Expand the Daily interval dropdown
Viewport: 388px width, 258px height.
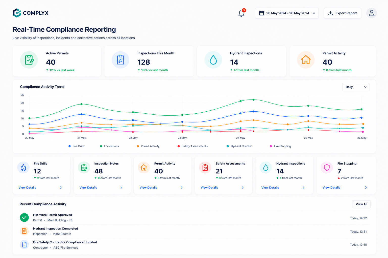(356, 87)
